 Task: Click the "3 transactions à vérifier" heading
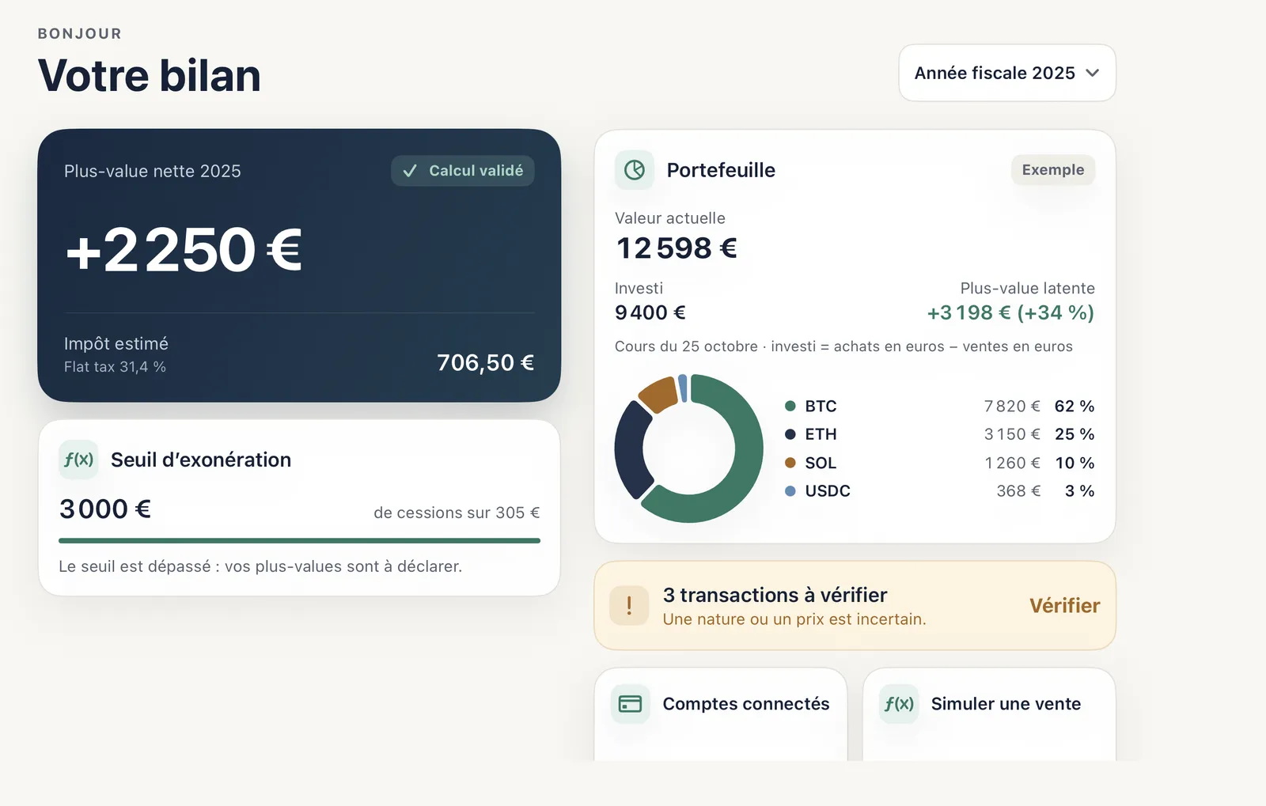[775, 595]
